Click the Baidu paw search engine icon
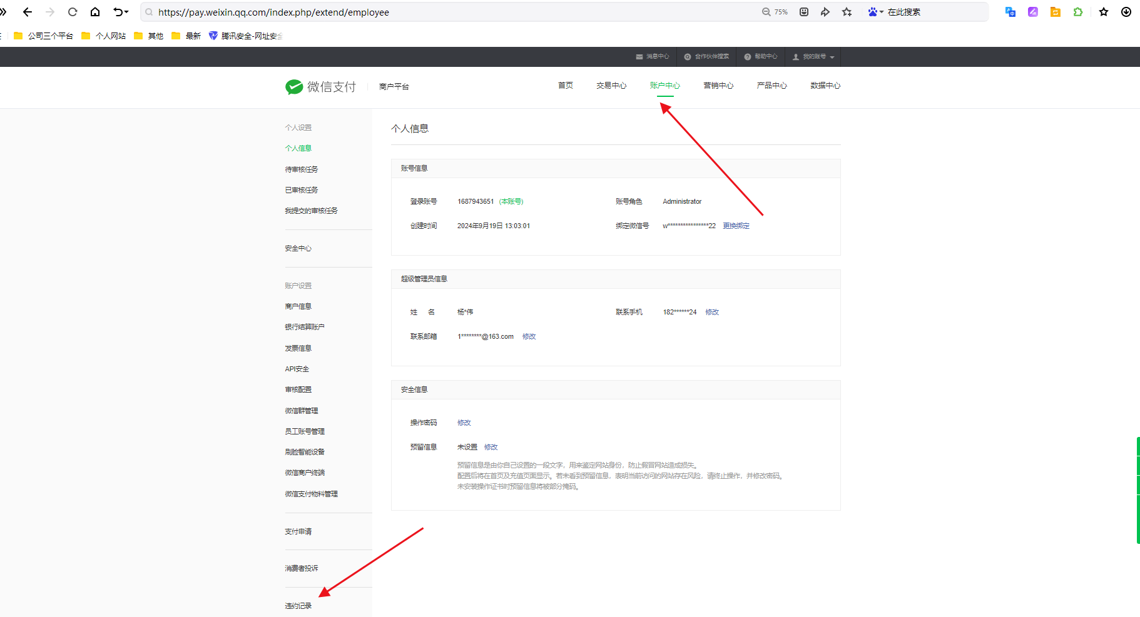 (872, 12)
